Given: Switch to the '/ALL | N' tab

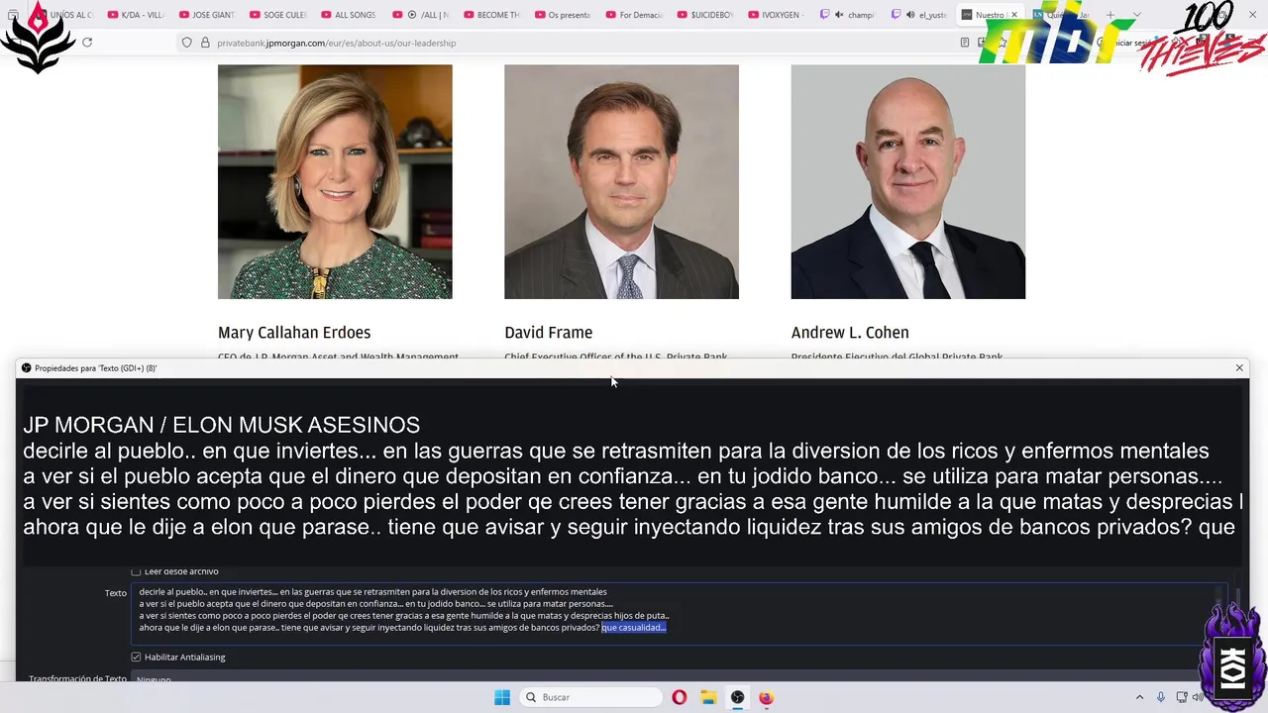Looking at the screenshot, I should pos(421,15).
